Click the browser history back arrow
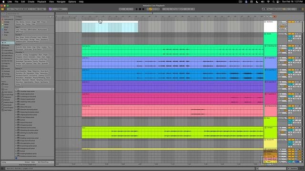The height and width of the screenshot is (171, 305). click(2, 14)
